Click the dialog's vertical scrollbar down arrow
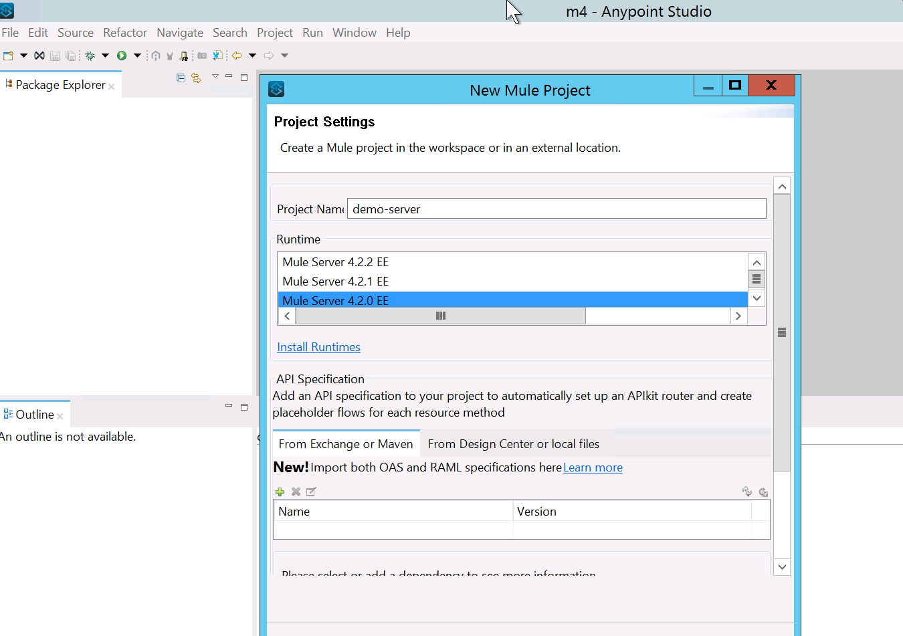 pos(782,567)
